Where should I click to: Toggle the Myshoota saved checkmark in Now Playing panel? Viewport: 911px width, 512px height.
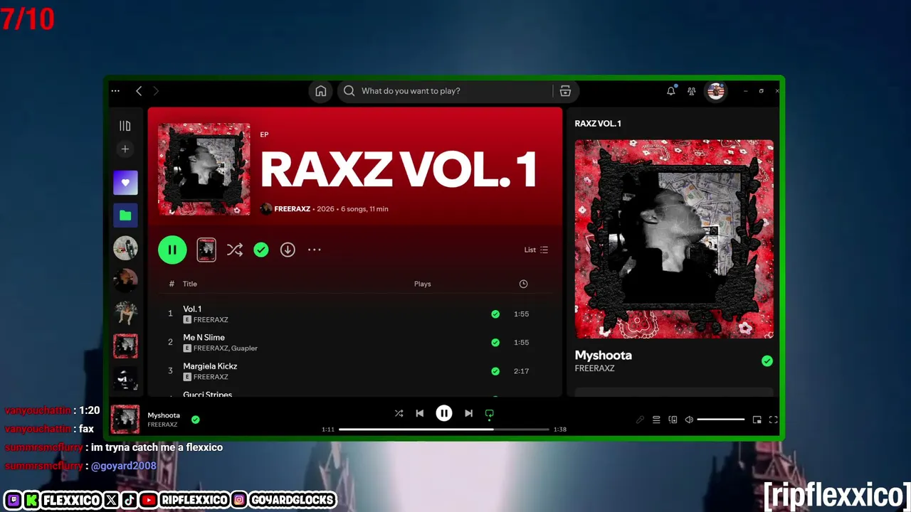[767, 361]
